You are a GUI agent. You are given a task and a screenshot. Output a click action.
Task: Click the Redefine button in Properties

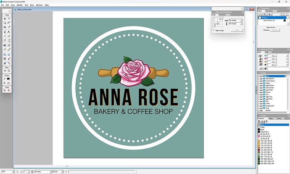275,30
